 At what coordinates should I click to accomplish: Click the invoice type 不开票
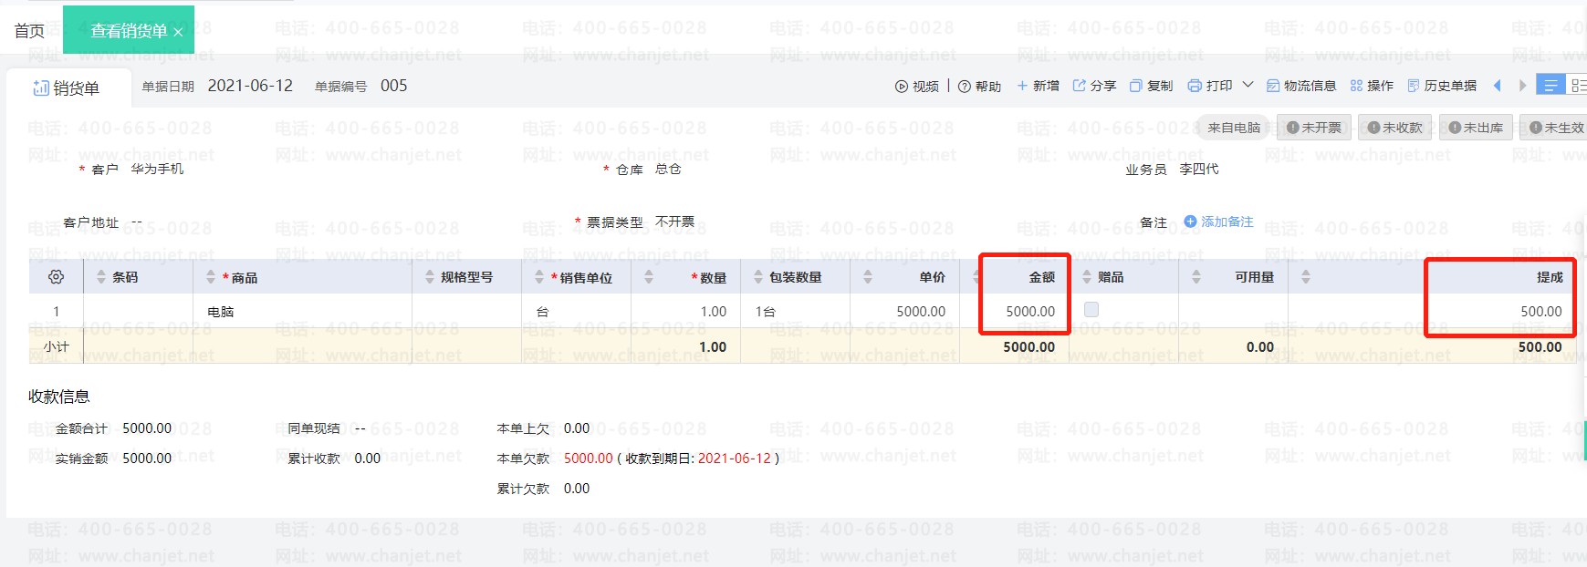674,222
